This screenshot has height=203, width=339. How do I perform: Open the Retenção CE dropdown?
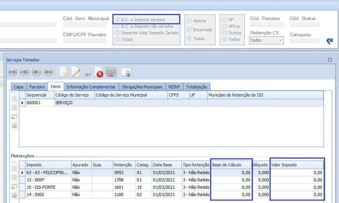[280, 40]
